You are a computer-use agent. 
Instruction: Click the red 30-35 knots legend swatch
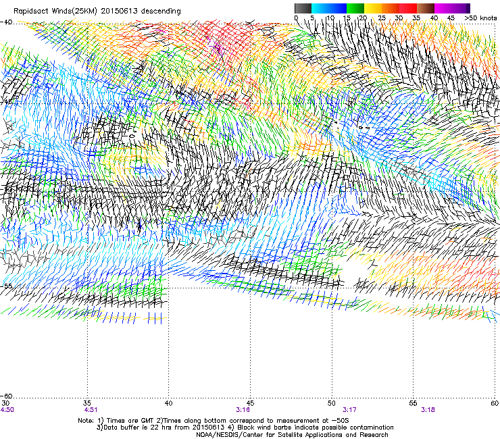pos(408,8)
